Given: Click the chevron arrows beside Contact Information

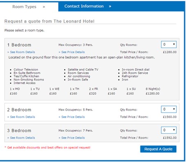Looking at the screenshot, I should tap(110, 6).
